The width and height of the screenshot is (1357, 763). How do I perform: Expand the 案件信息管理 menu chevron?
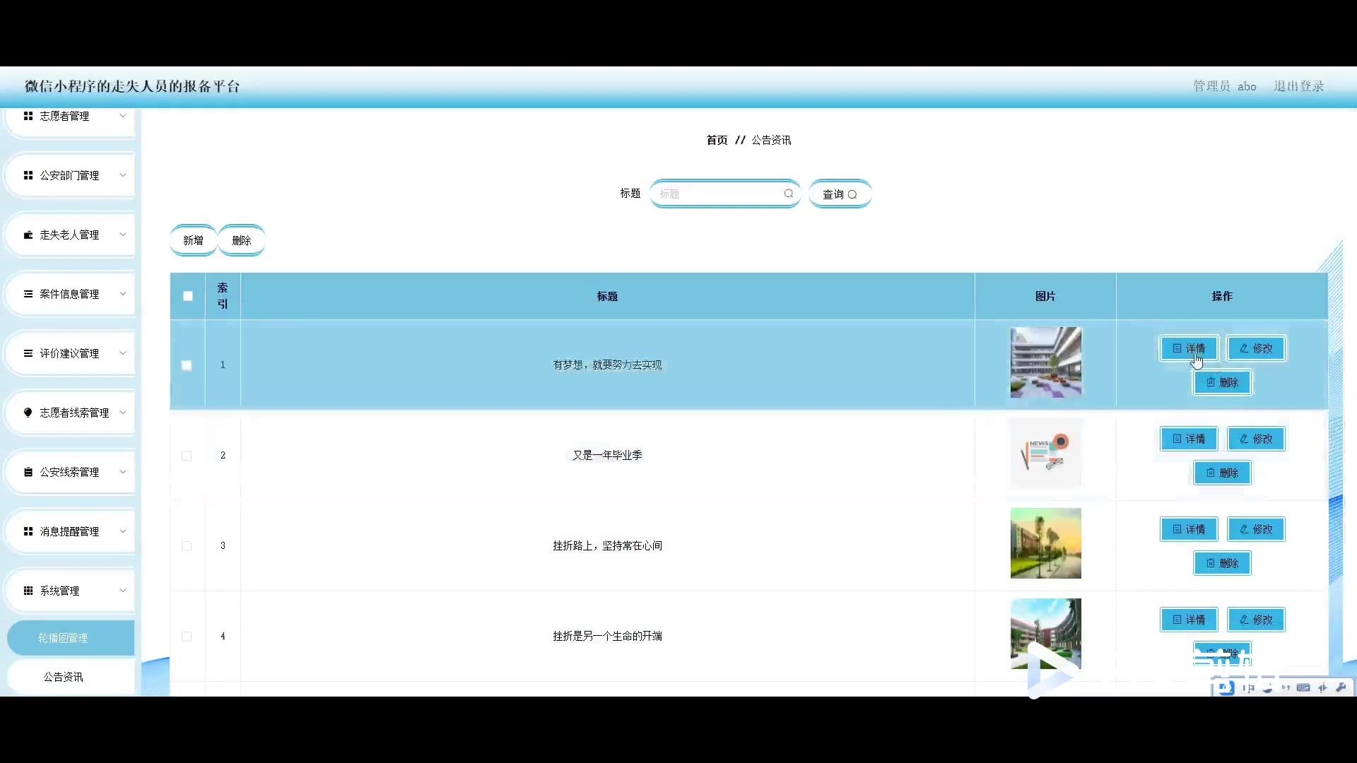[x=122, y=294]
